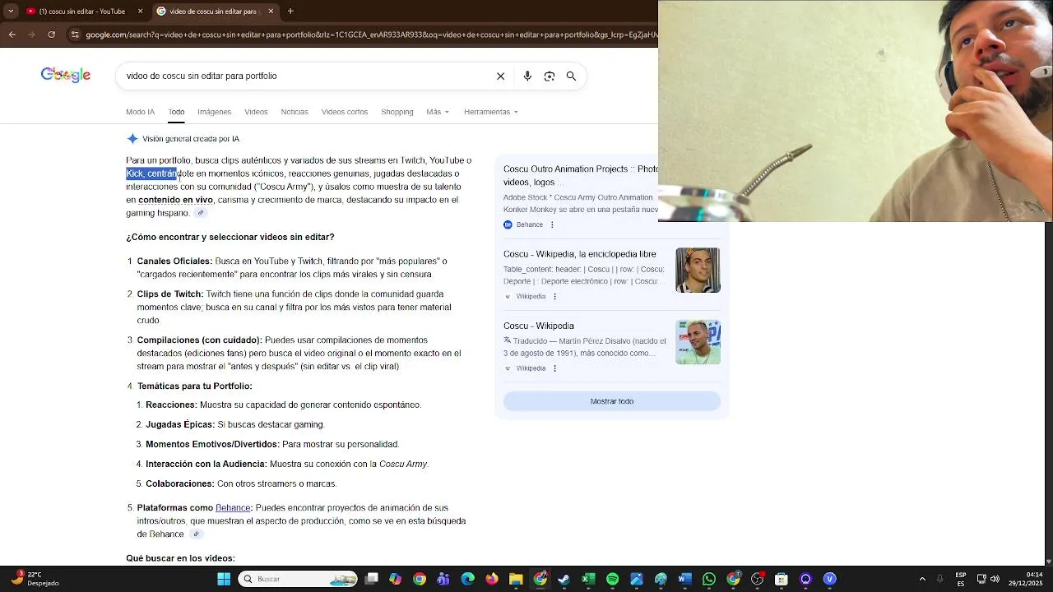The height and width of the screenshot is (592, 1053).
Task: Open the Imágenes results tab
Action: coord(214,112)
